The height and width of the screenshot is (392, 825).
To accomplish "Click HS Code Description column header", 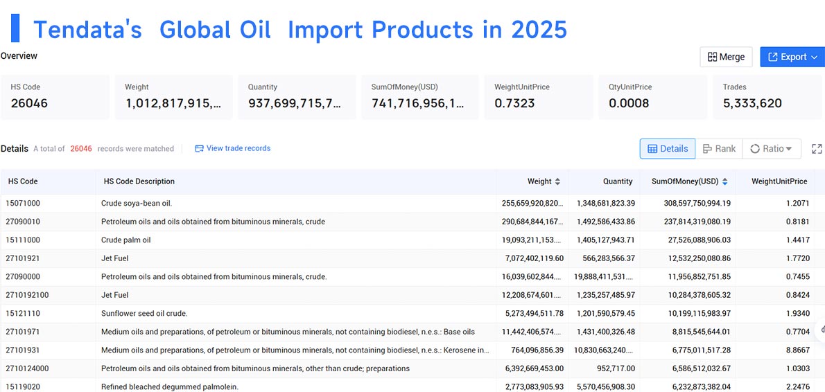I will point(139,181).
